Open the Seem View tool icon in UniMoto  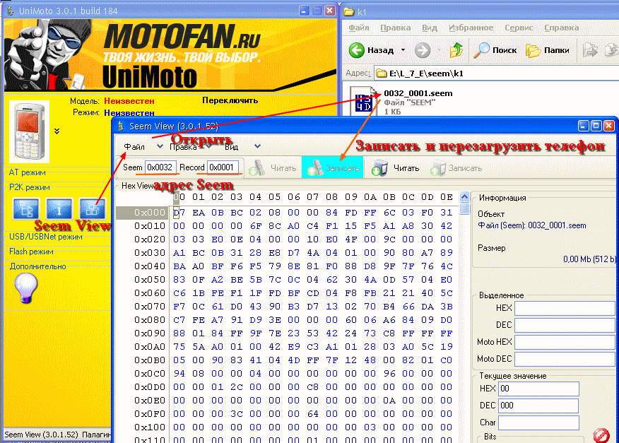coord(93,208)
